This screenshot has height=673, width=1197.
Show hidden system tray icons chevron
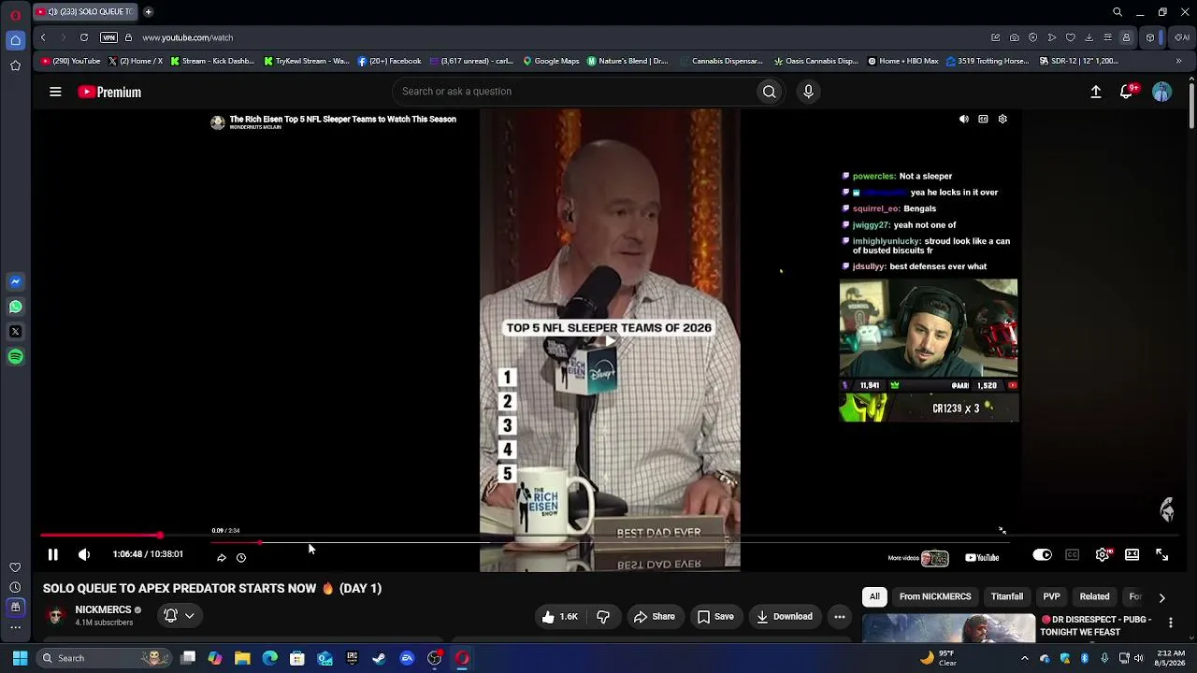coord(1025,658)
